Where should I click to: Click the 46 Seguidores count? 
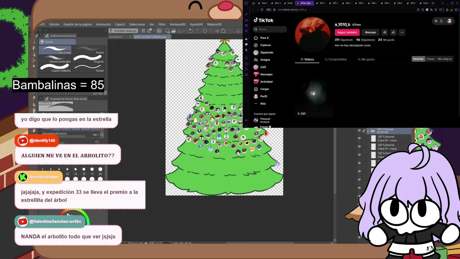coord(365,40)
